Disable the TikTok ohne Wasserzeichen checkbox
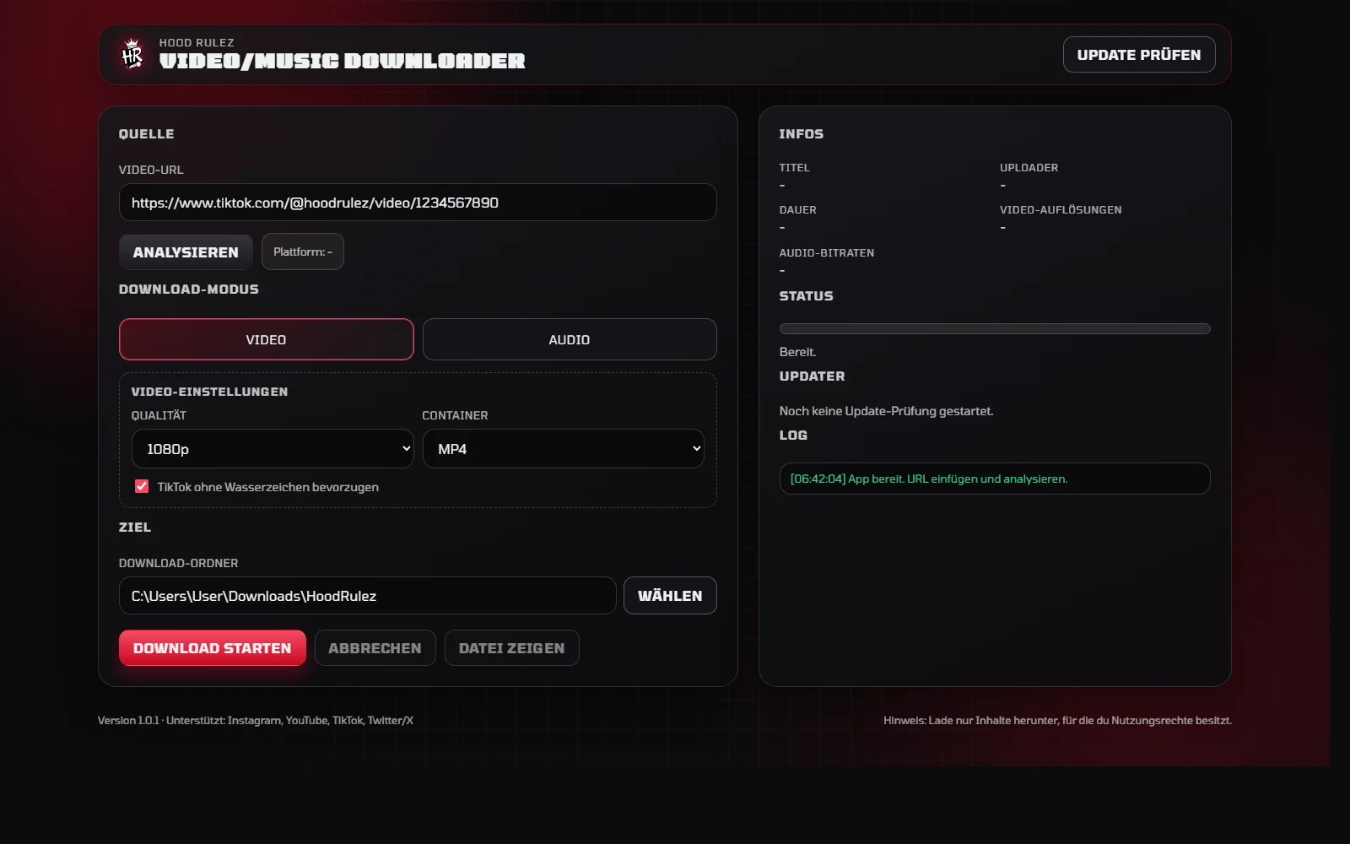 point(142,487)
